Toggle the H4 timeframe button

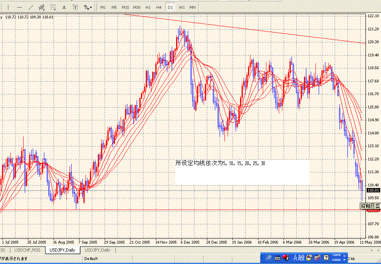coord(159,7)
